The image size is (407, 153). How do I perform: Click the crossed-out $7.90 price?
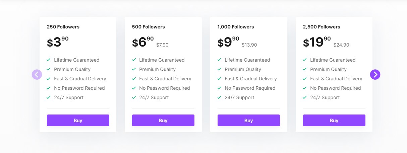coord(162,45)
